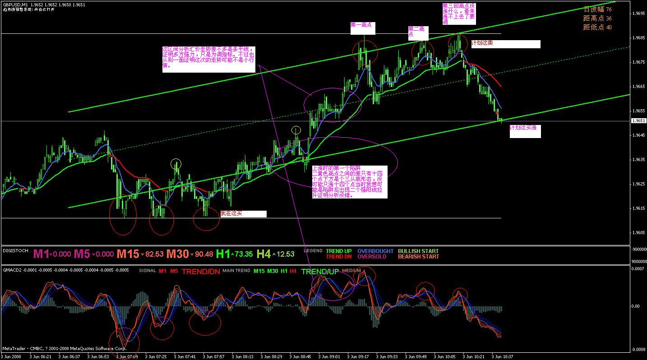Click the DIGISTOCH M1 0.000 reading
The width and height of the screenshot is (647, 360).
pyautogui.click(x=52, y=254)
